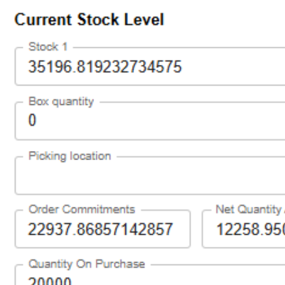Click the Picking location label
Viewport: 285px width, 285px height.
pyautogui.click(x=70, y=156)
